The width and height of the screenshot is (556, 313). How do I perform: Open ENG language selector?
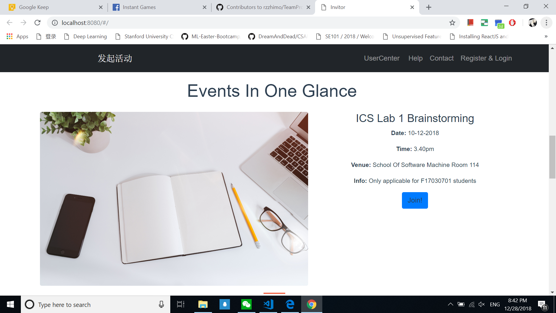coord(495,304)
